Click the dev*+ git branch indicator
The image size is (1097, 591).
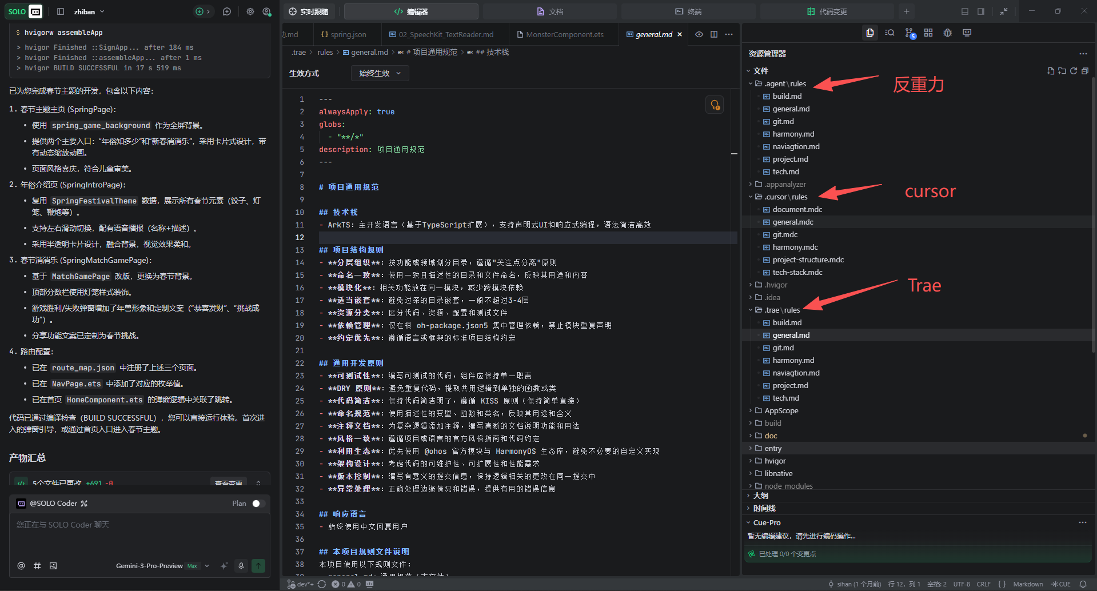301,584
